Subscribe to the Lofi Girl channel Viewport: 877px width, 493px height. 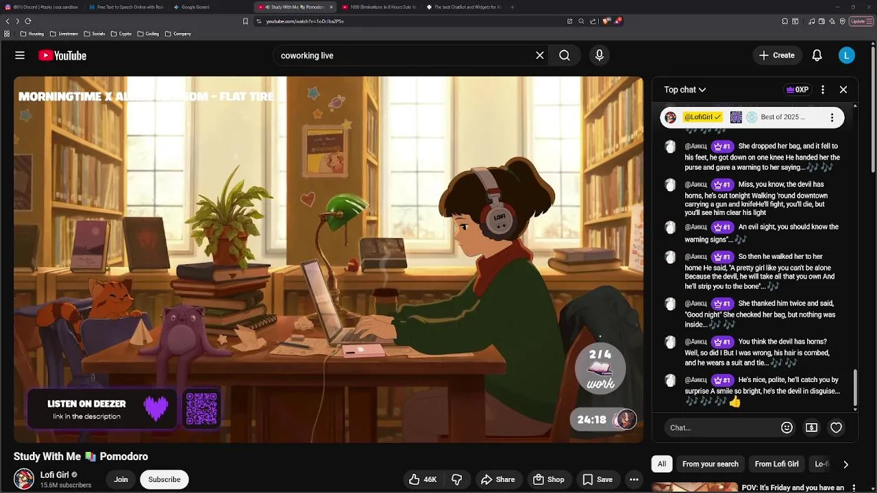164,479
